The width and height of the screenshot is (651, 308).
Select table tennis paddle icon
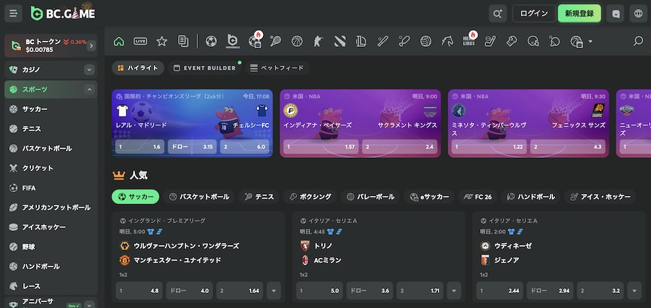[555, 41]
